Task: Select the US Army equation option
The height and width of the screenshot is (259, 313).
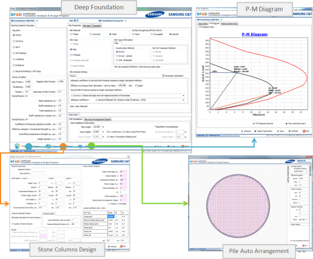Action: (14, 41)
